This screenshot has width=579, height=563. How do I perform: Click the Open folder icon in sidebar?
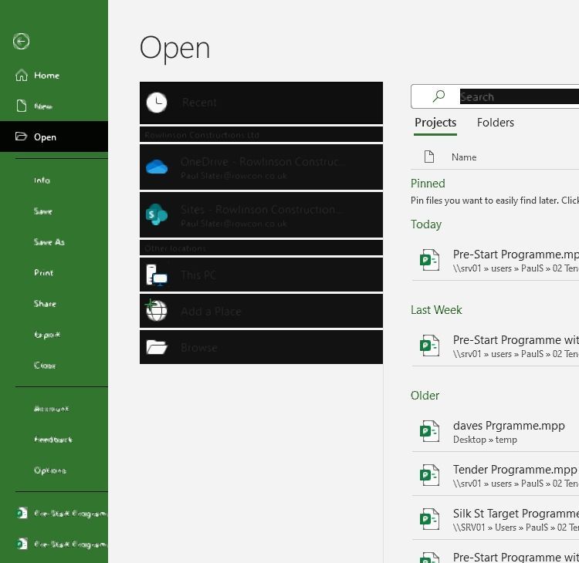[x=21, y=137]
